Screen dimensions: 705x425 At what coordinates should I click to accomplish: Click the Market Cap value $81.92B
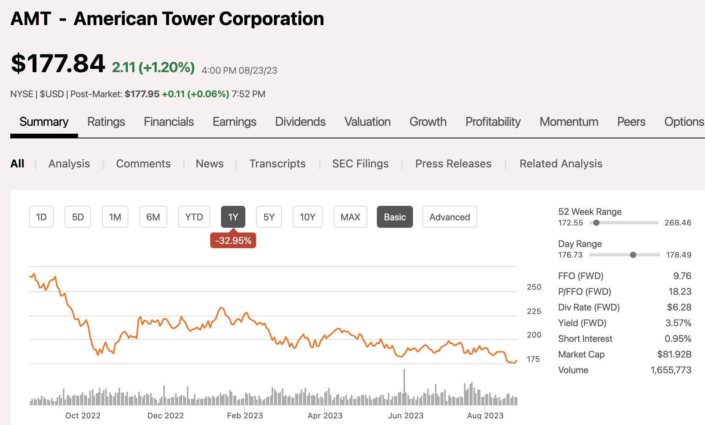[x=674, y=354]
